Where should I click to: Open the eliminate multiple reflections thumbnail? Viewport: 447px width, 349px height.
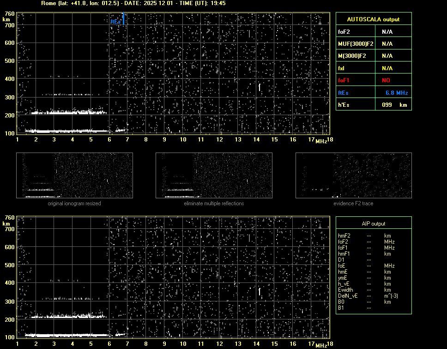point(214,175)
